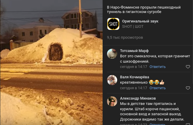Viewport: 193px width, 125px height.
Task: Open Валя Кочмарёва's profile avatar
Action: [x=112, y=80]
